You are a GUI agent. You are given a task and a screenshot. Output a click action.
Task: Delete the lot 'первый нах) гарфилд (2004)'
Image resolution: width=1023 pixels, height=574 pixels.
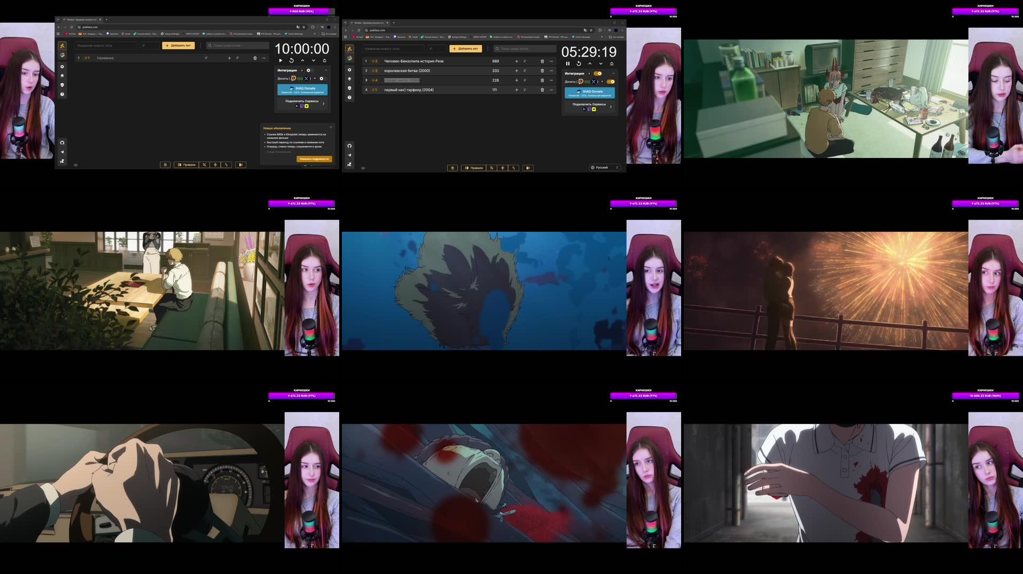pyautogui.click(x=542, y=90)
